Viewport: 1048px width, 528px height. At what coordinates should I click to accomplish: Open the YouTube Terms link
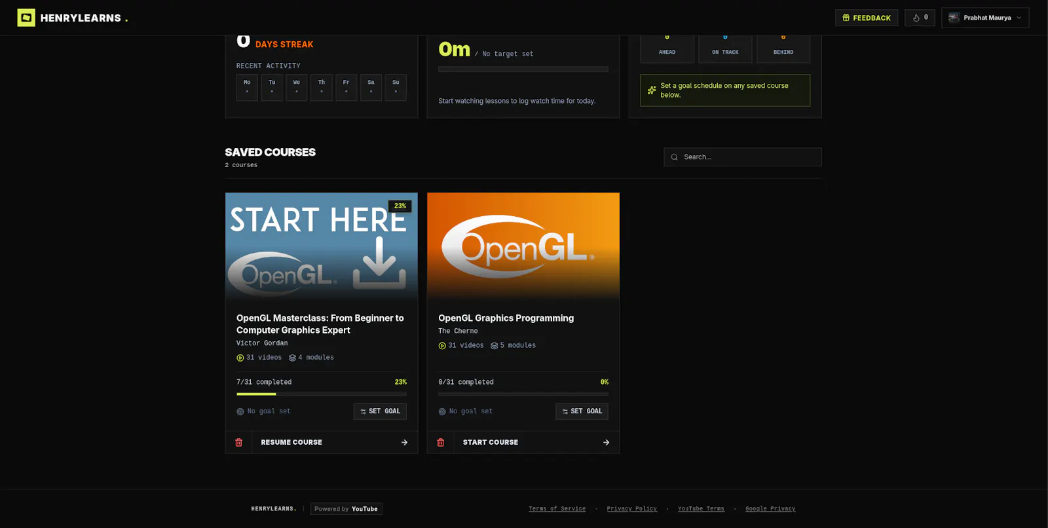click(701, 509)
